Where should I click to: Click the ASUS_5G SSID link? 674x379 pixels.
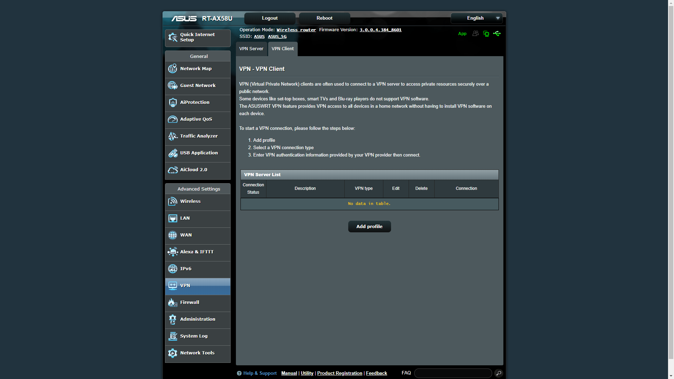point(277,36)
